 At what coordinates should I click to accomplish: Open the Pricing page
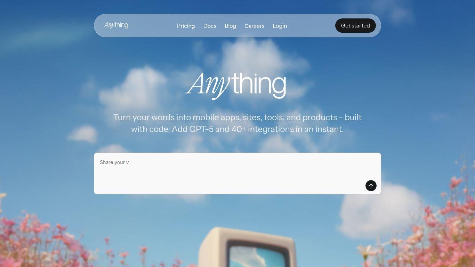[186, 26]
